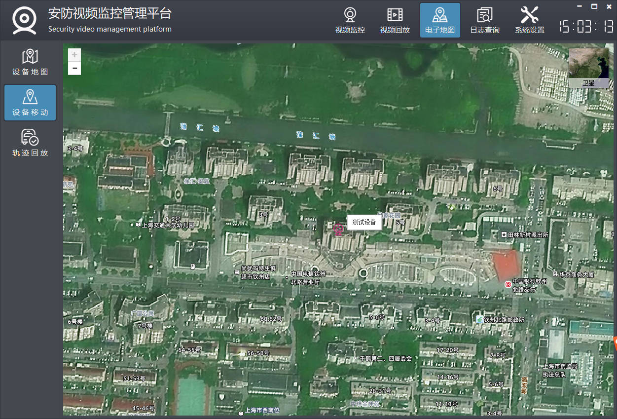Click the 田林新村派出所 police station label
Image resolution: width=617 pixels, height=419 pixels.
528,235
